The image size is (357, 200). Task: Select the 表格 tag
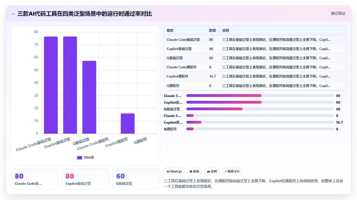pyautogui.click(x=194, y=171)
